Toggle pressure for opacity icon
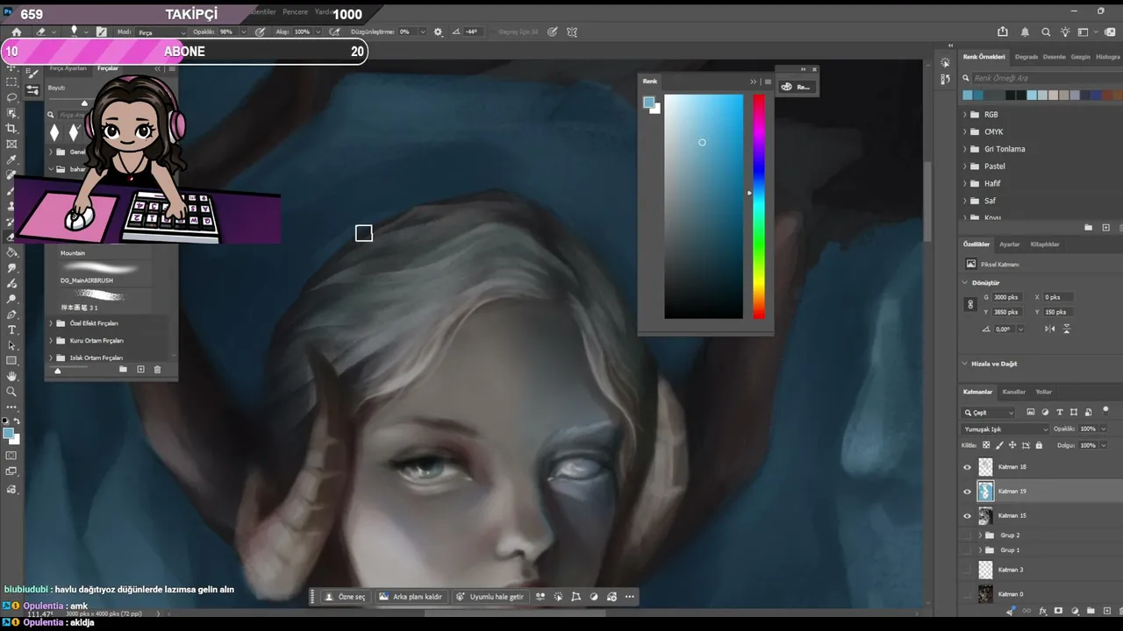The image size is (1123, 631). click(260, 32)
